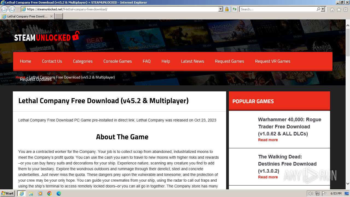
Task: Open a new blank tab
Action: point(59,16)
